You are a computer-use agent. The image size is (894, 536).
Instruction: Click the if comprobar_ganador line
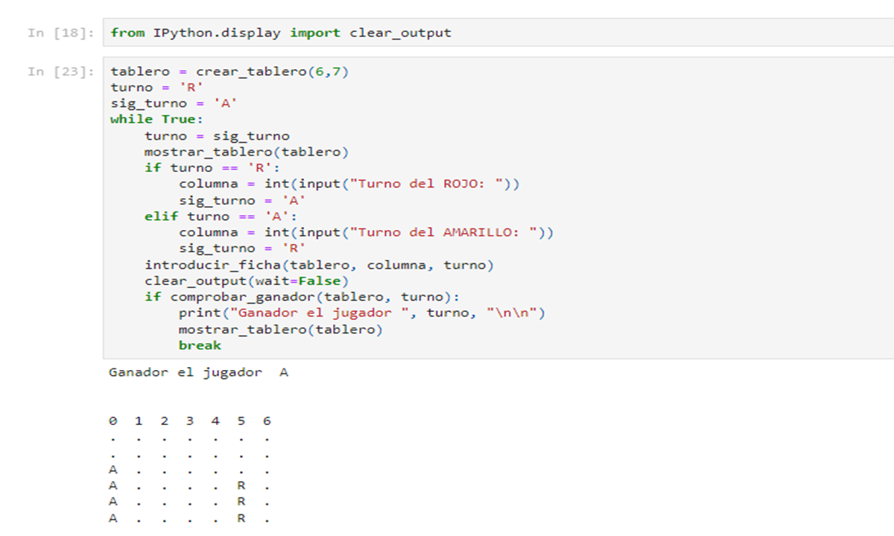(x=302, y=297)
